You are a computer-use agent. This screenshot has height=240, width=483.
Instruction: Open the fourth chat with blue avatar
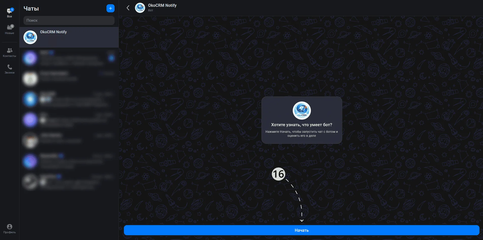point(69,99)
